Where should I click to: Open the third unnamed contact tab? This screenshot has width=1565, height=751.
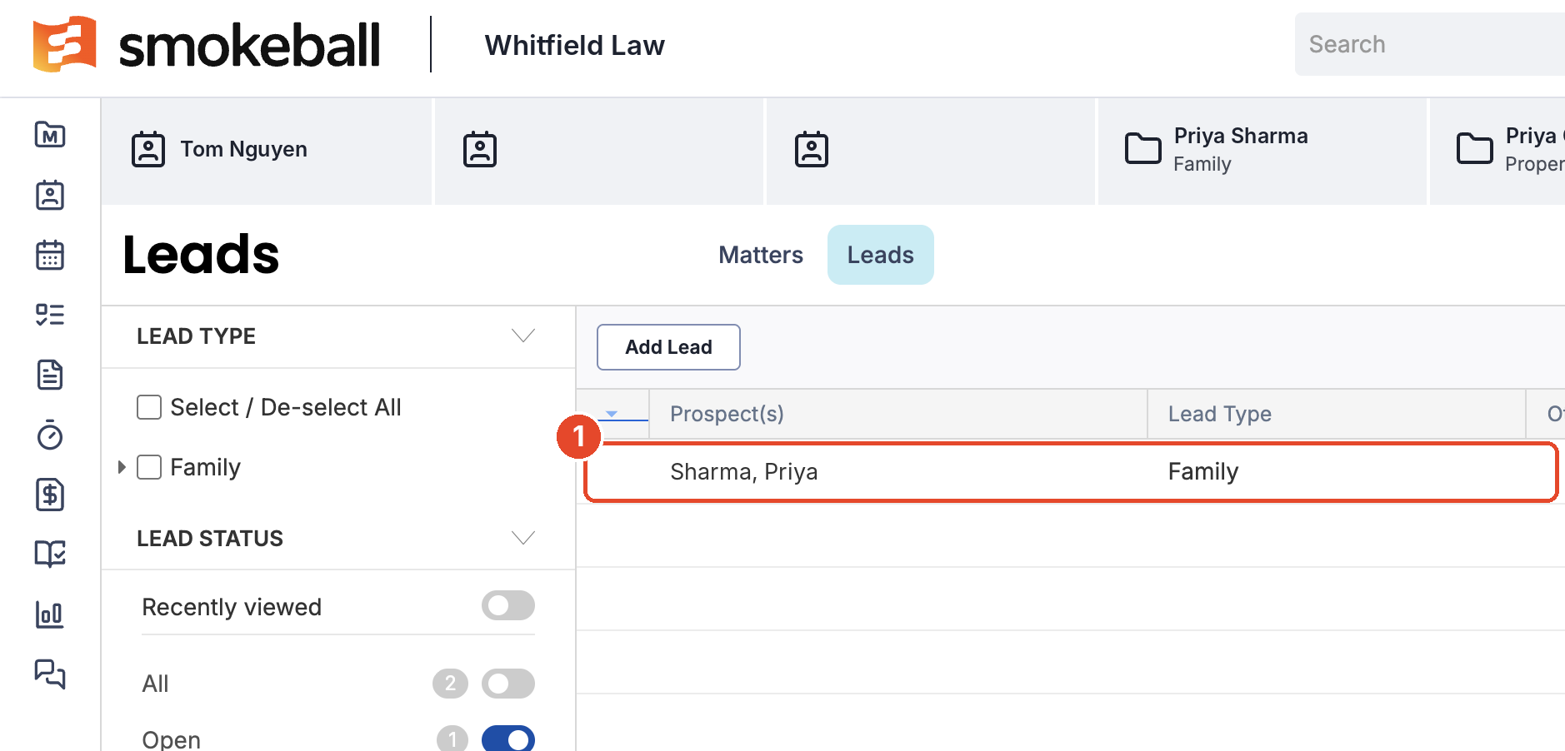point(931,151)
